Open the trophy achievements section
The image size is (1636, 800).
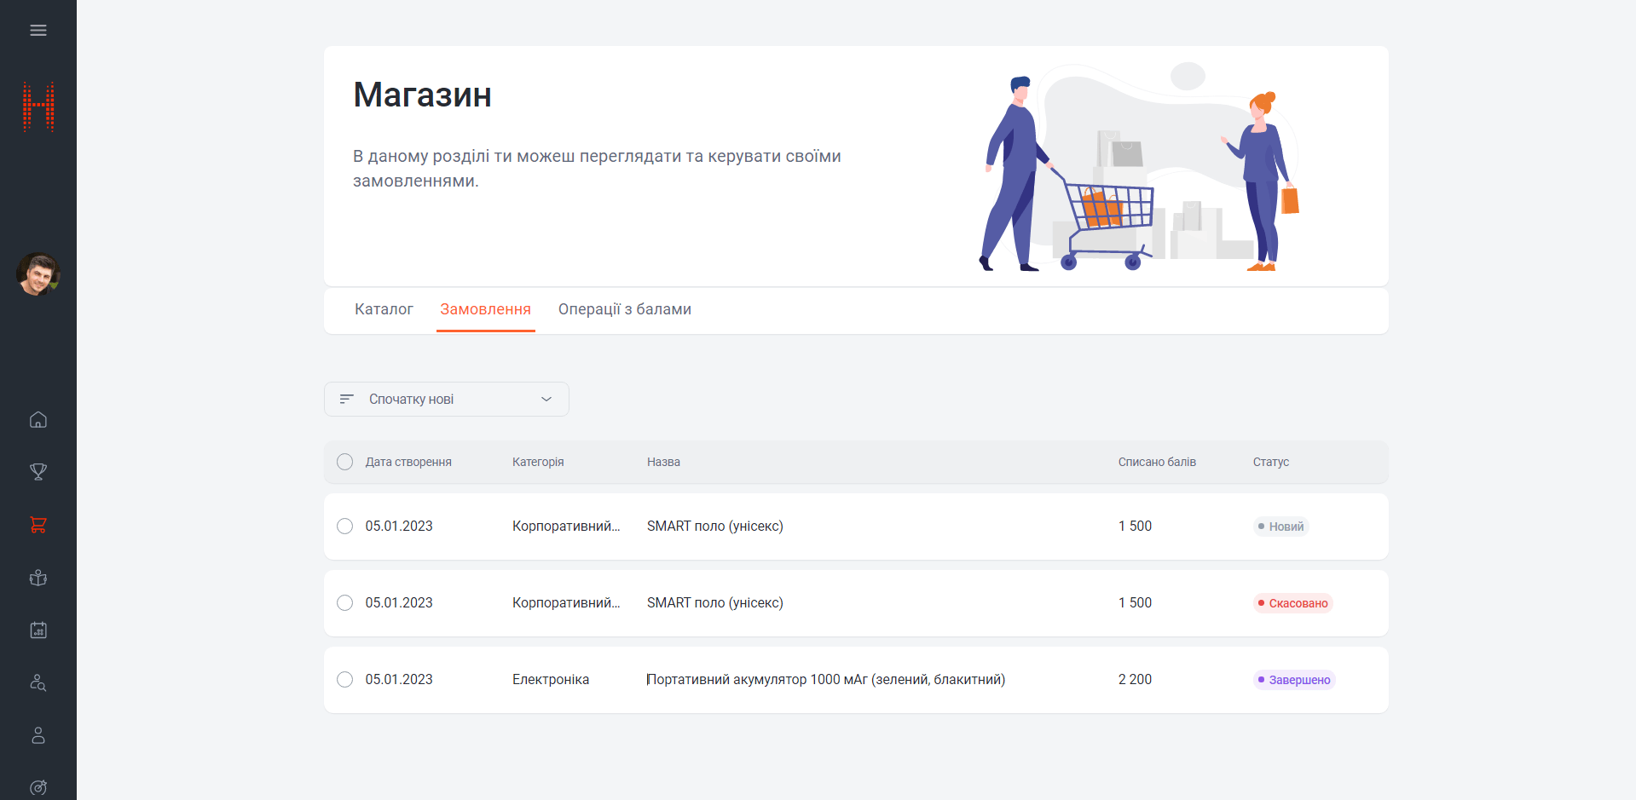click(38, 472)
